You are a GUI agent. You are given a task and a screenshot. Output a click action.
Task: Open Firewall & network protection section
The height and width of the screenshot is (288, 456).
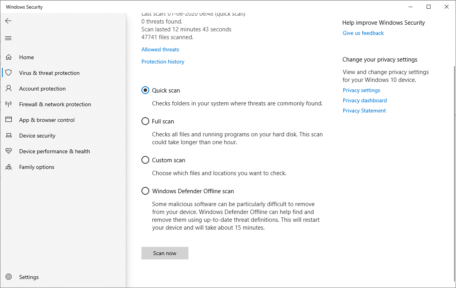click(x=63, y=105)
